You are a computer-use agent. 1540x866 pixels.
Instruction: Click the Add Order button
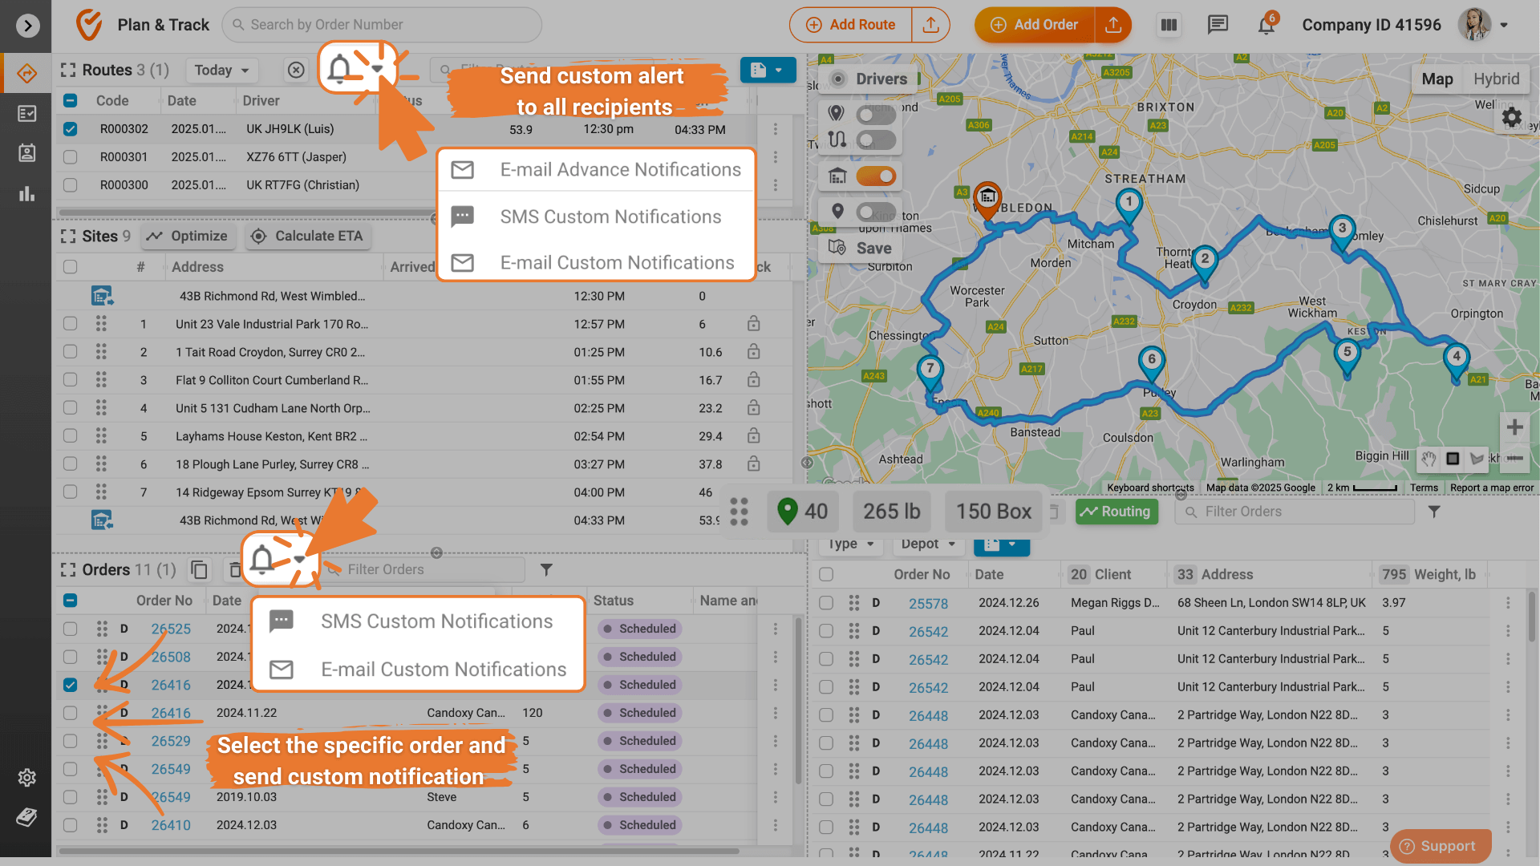point(1035,25)
